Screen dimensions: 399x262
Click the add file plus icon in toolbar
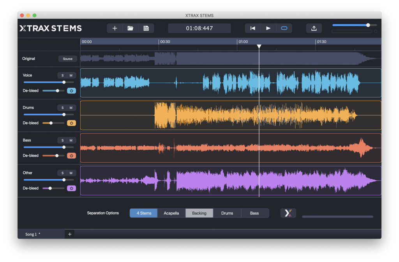(115, 28)
